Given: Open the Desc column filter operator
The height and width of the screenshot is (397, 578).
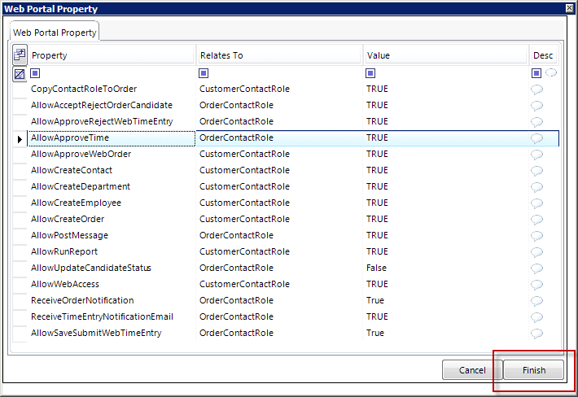Looking at the screenshot, I should tap(536, 73).
